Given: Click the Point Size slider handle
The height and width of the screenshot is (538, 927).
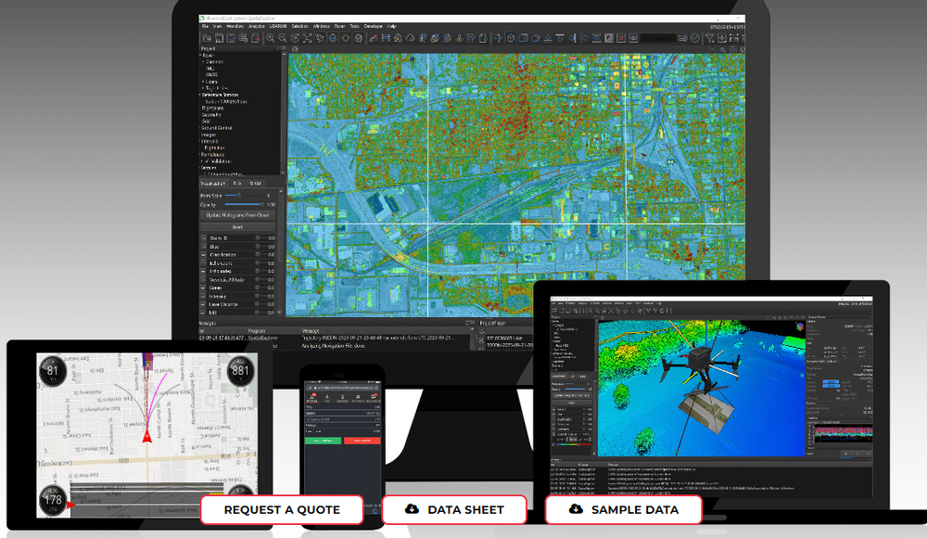Looking at the screenshot, I should coord(239,195).
